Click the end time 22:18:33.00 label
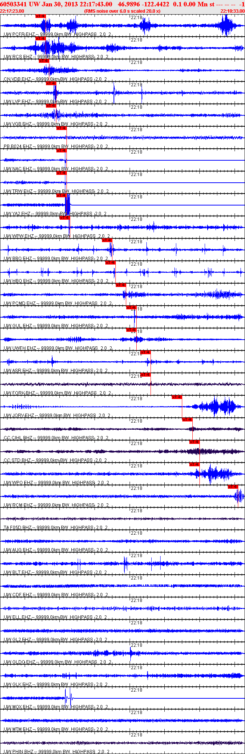 click(232, 11)
